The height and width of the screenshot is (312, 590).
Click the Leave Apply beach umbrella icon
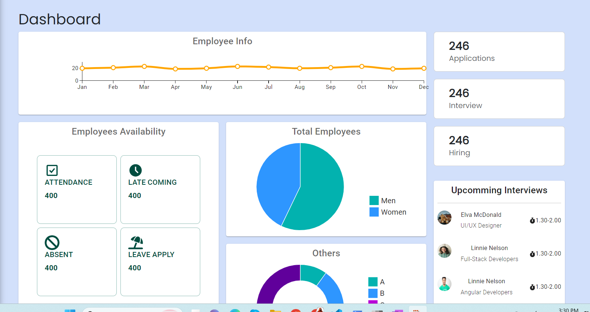point(136,243)
